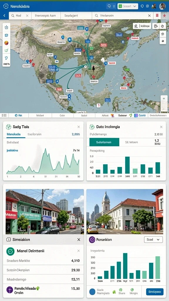Click the purple Ronankion spiral icon

(x=92, y=240)
